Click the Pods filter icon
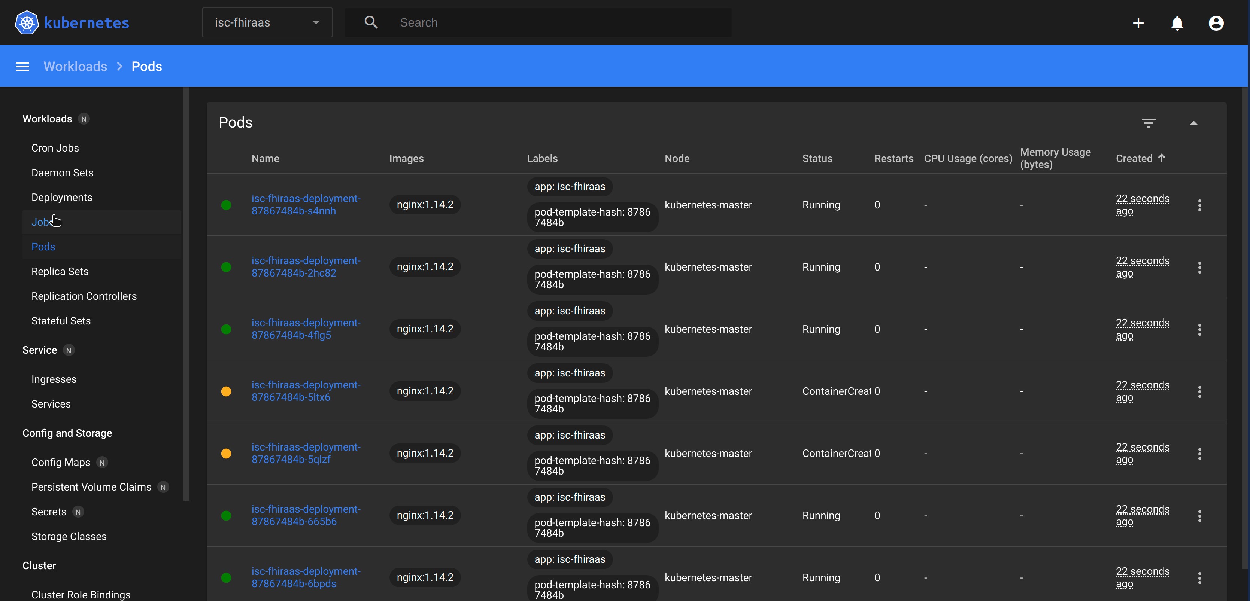The height and width of the screenshot is (601, 1250). click(1148, 123)
